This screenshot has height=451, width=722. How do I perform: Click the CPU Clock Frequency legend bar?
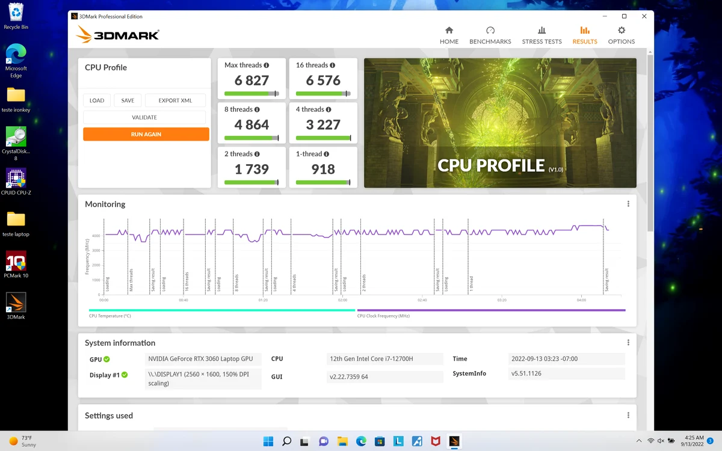click(x=491, y=310)
